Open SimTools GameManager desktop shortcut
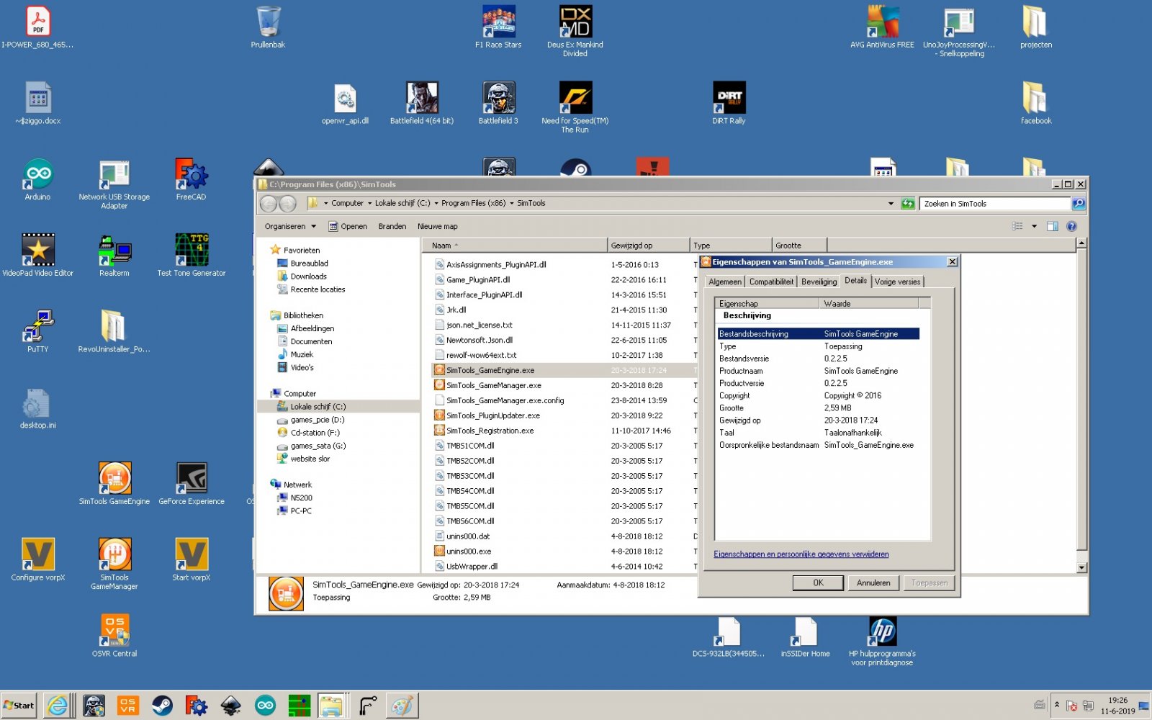Image resolution: width=1152 pixels, height=720 pixels. tap(114, 564)
